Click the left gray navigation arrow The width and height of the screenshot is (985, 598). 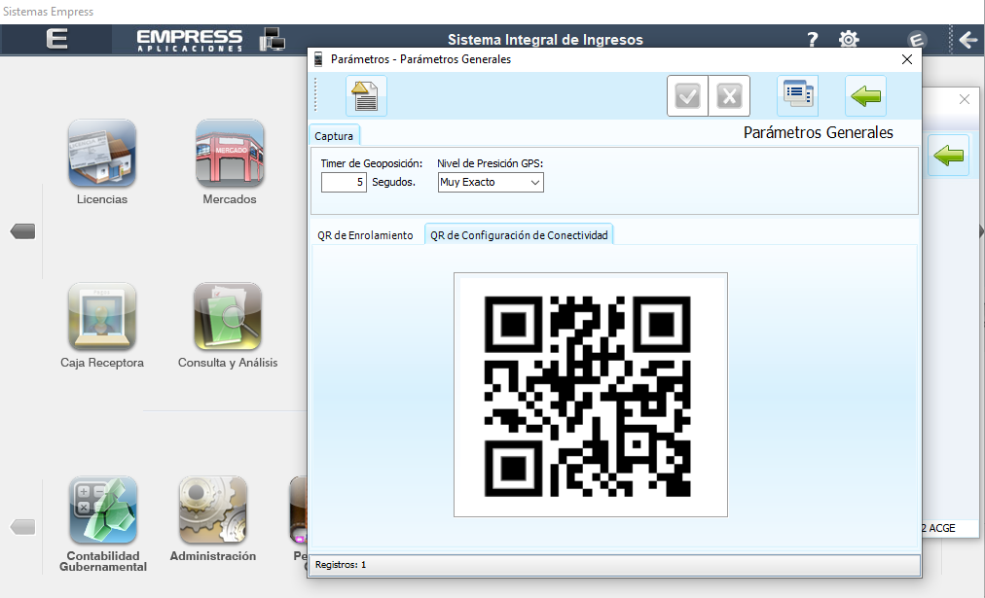click(x=22, y=231)
